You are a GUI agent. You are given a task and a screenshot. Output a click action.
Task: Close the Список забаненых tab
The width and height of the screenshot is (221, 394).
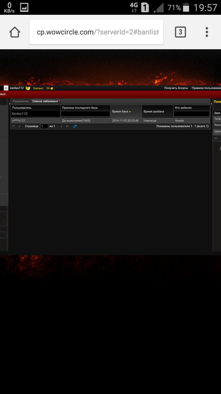pyautogui.click(x=60, y=101)
